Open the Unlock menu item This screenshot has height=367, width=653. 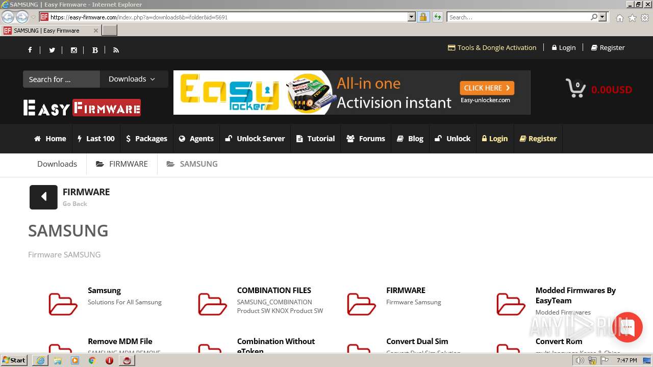(453, 139)
